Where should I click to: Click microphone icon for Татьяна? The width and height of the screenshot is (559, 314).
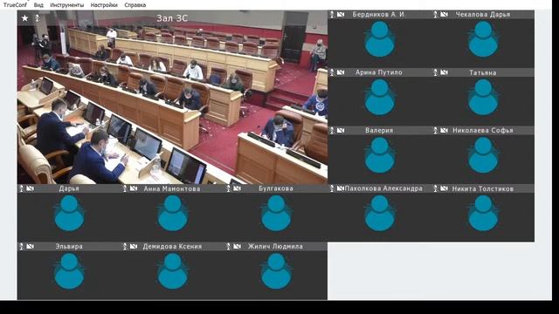[x=435, y=72]
